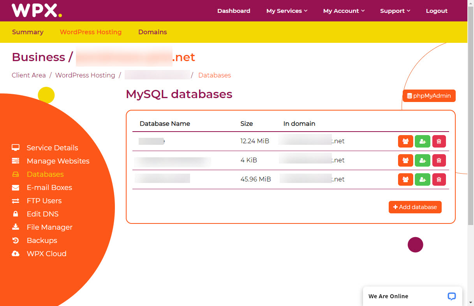Open phpMyAdmin

coord(429,96)
